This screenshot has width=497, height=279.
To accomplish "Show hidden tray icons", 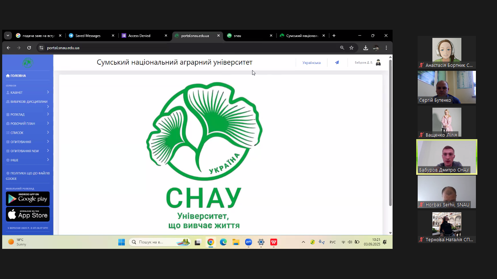I will tap(303, 242).
